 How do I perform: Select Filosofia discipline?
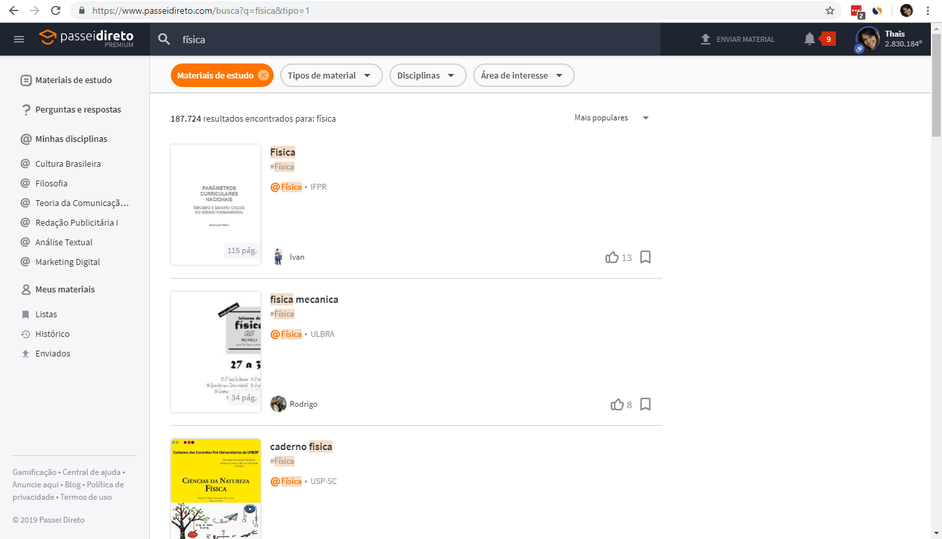51,184
